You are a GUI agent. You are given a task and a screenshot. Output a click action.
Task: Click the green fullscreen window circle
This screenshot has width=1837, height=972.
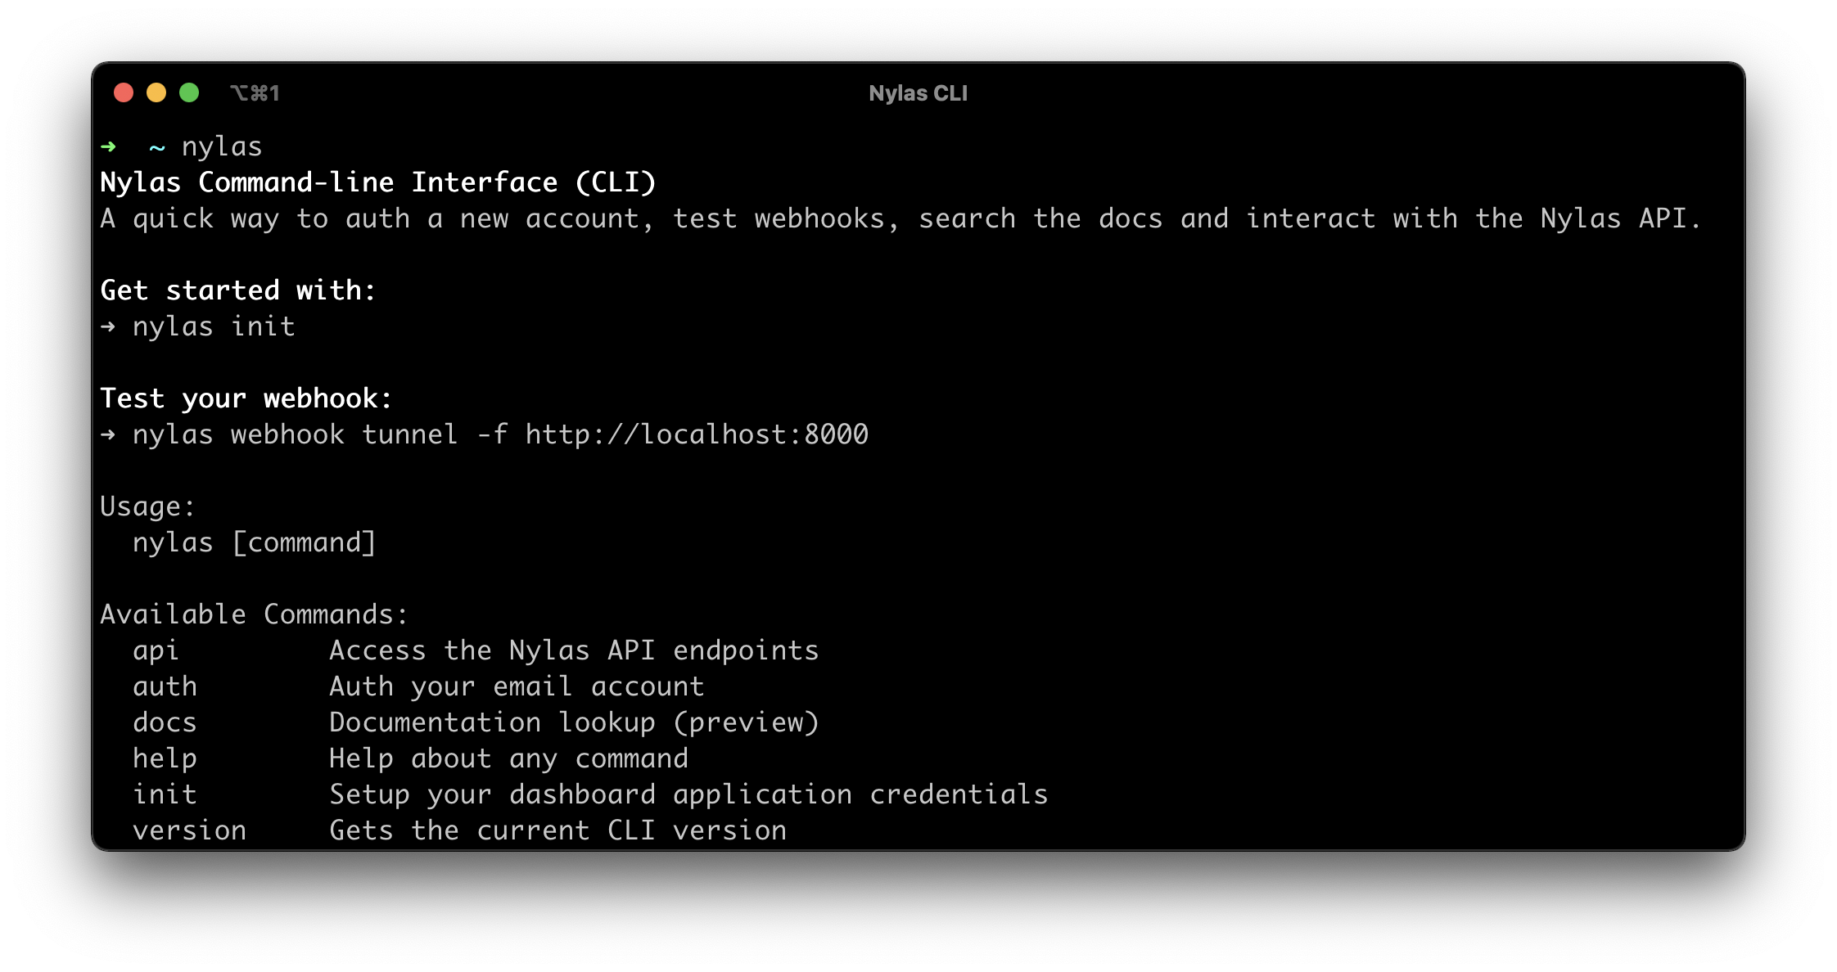tap(189, 92)
